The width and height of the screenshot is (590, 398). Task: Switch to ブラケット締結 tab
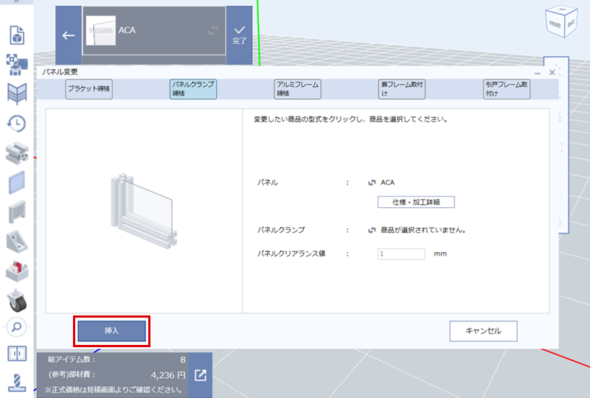[x=88, y=90]
